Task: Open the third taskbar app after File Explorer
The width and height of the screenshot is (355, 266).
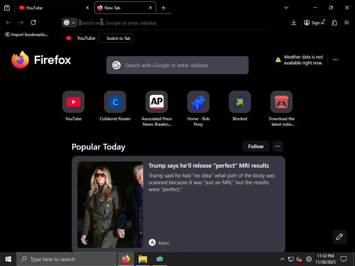Action: 160,259
